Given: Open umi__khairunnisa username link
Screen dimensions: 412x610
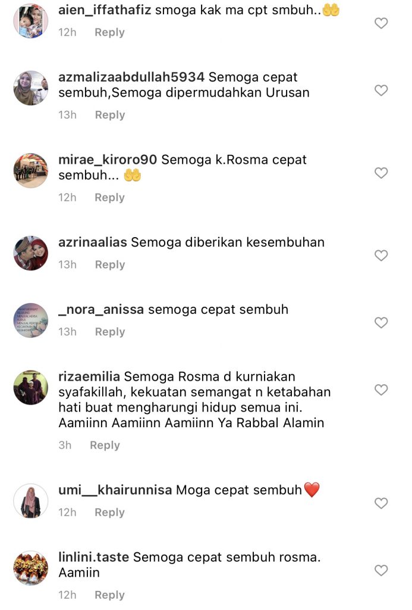Looking at the screenshot, I should [115, 490].
